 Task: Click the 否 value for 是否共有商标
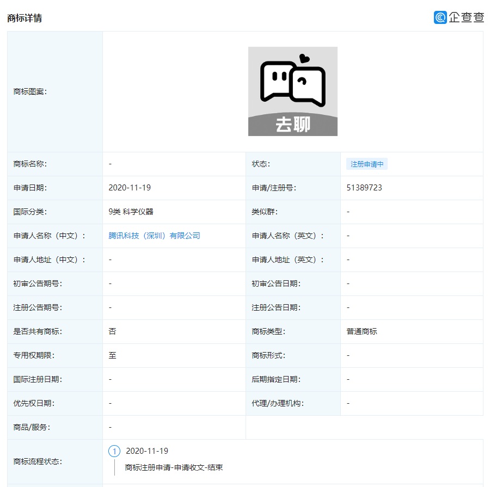tap(112, 331)
